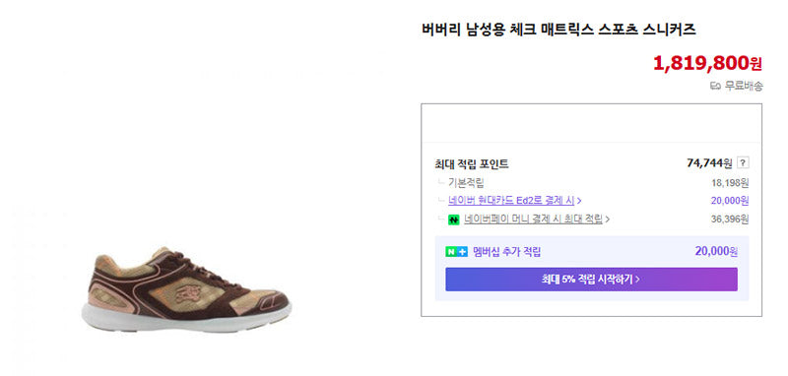The width and height of the screenshot is (788, 376).
Task: Click the N+ membership badge icon
Action: tap(456, 252)
